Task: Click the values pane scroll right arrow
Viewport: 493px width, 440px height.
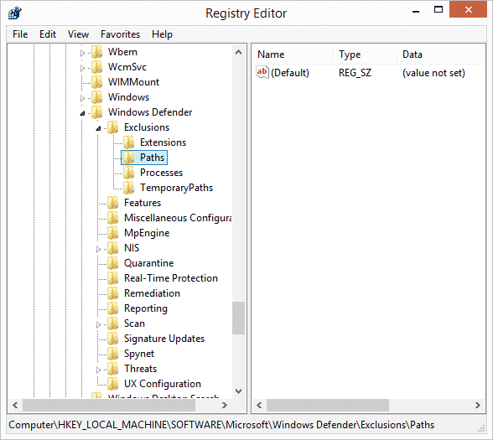Action: tap(478, 405)
